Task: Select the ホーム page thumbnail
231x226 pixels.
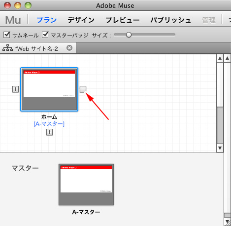Action: tap(49, 89)
